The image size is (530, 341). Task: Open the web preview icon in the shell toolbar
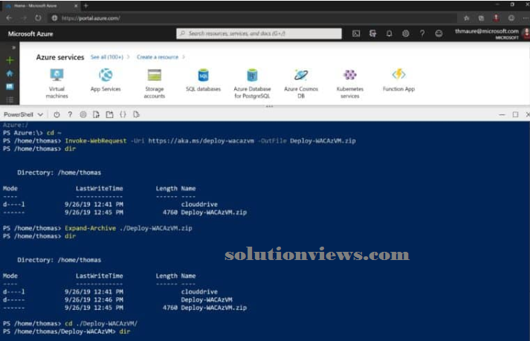[136, 114]
